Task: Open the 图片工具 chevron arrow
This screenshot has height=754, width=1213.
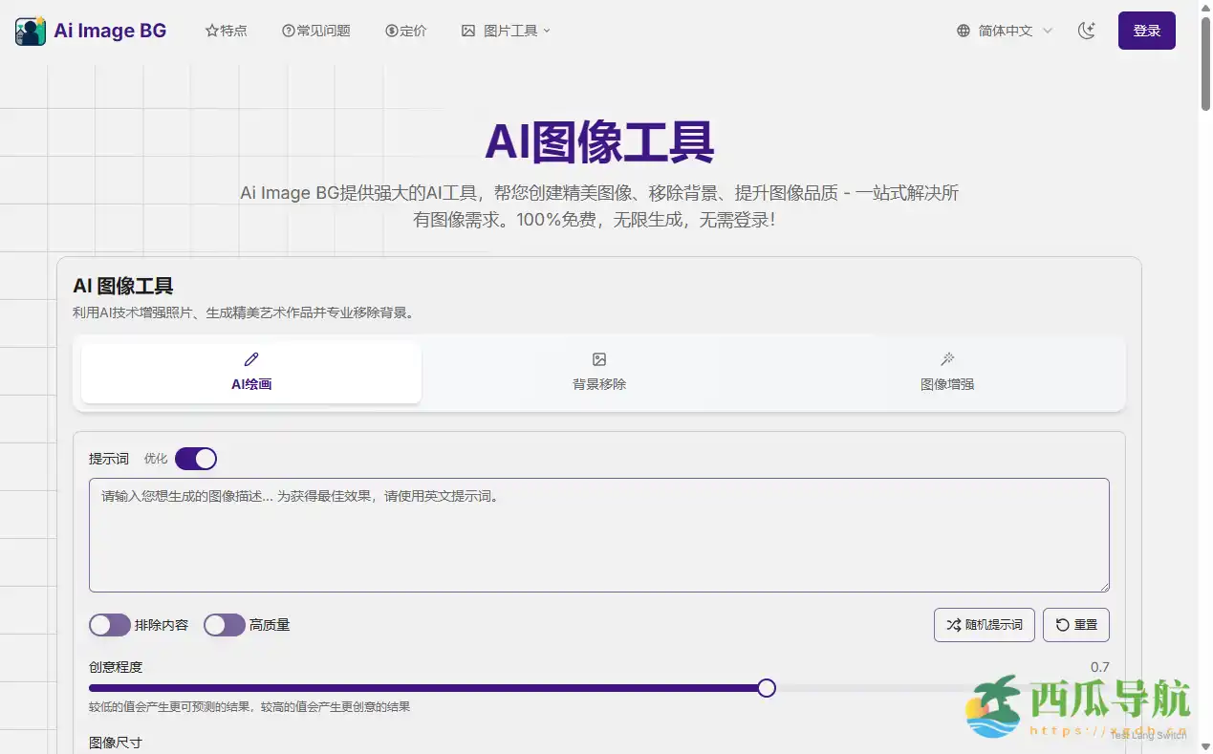Action: pyautogui.click(x=547, y=31)
